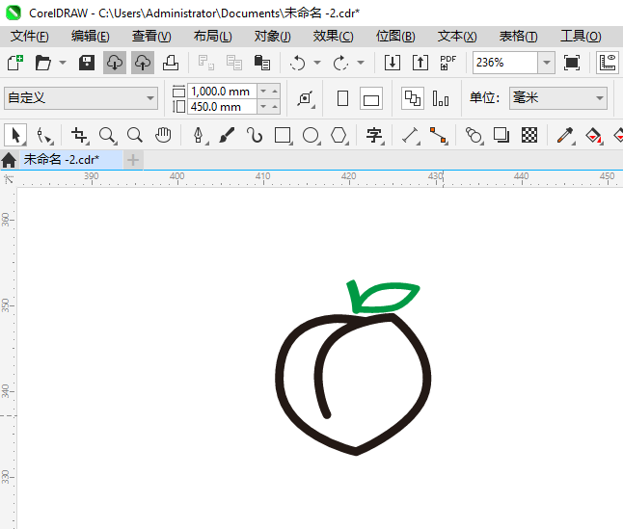
Task: Toggle full-screen preview icon
Action: tap(572, 63)
